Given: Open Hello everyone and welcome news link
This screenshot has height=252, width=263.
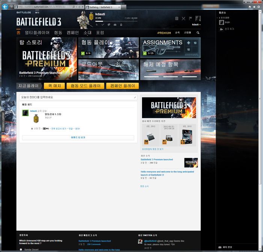Looking at the screenshot, I should click(167, 173).
